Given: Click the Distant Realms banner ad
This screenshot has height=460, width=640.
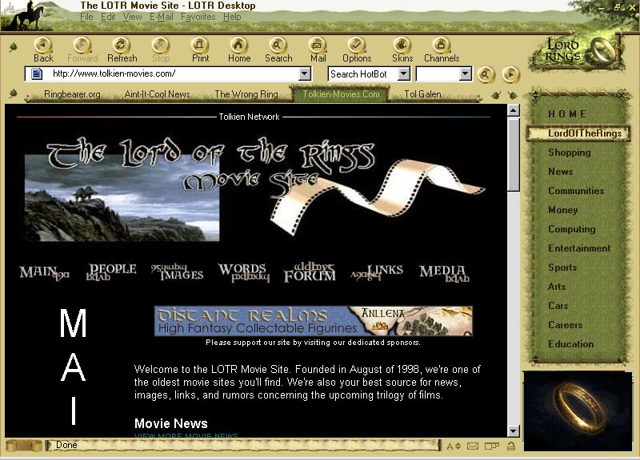Looking at the screenshot, I should point(313,321).
